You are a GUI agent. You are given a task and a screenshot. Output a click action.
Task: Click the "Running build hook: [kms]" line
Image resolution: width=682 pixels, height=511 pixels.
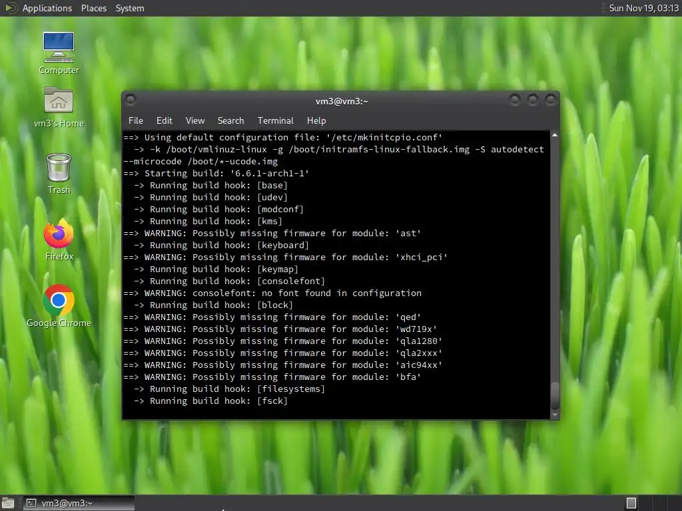click(x=208, y=222)
